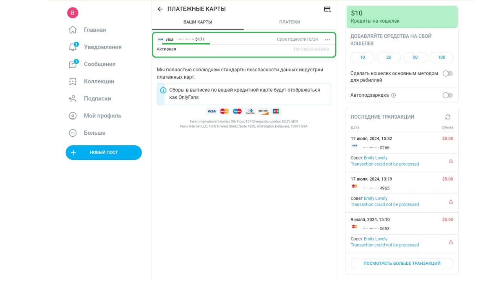Toggle wallet as primary rebill method

(x=447, y=74)
